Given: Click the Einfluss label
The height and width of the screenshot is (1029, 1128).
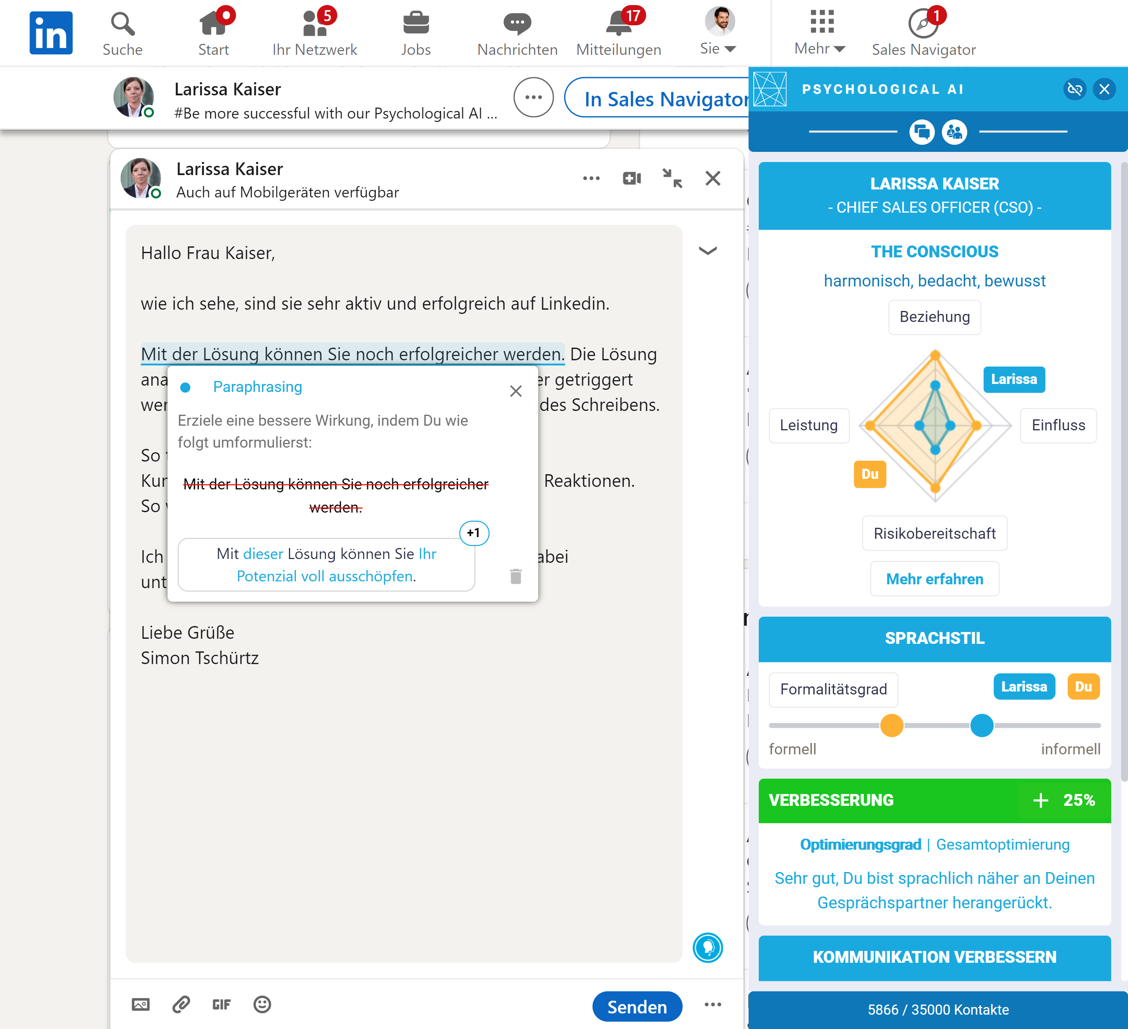Looking at the screenshot, I should 1058,426.
